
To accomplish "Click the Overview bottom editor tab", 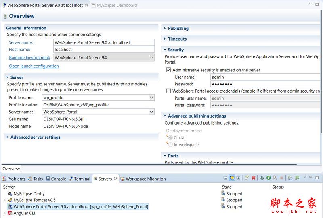I will click(11, 169).
